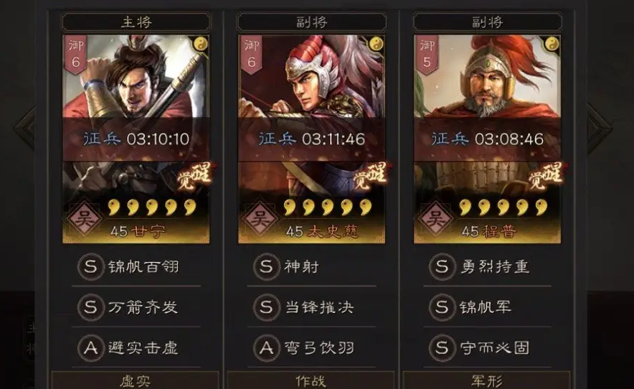Open the 军形 tab below 程普
Image resolution: width=634 pixels, height=389 pixels.
coord(486,380)
